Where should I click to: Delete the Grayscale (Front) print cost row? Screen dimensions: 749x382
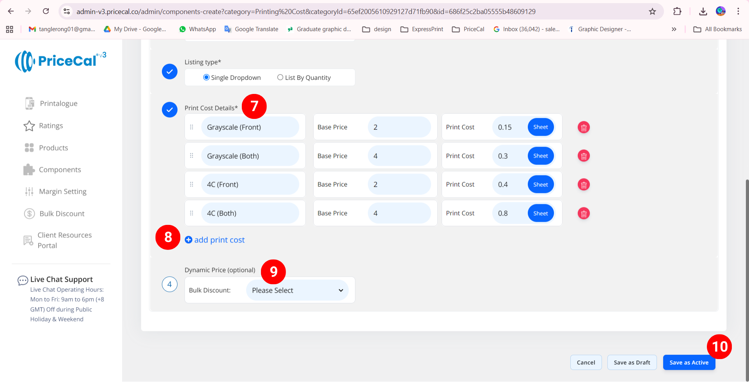(584, 127)
